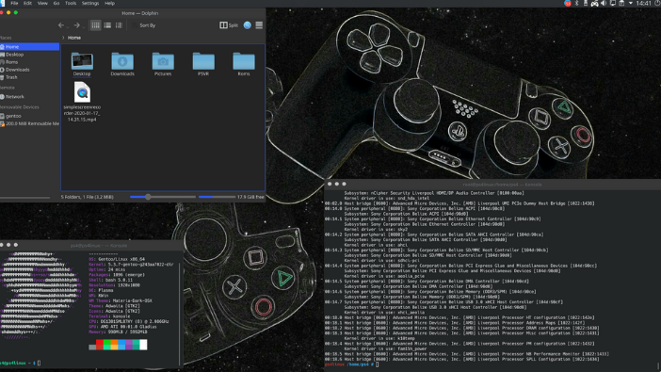This screenshot has height=372, width=661.
Task: Expand breadcrumb chevron before Home
Action: click(63, 38)
